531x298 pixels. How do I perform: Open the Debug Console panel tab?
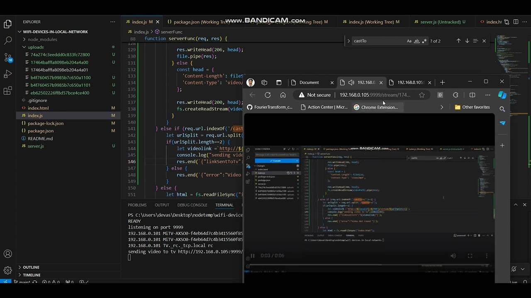click(192, 205)
